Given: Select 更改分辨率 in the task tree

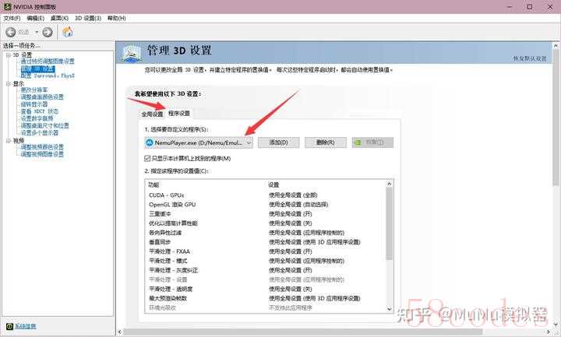Looking at the screenshot, I should click(x=34, y=90).
